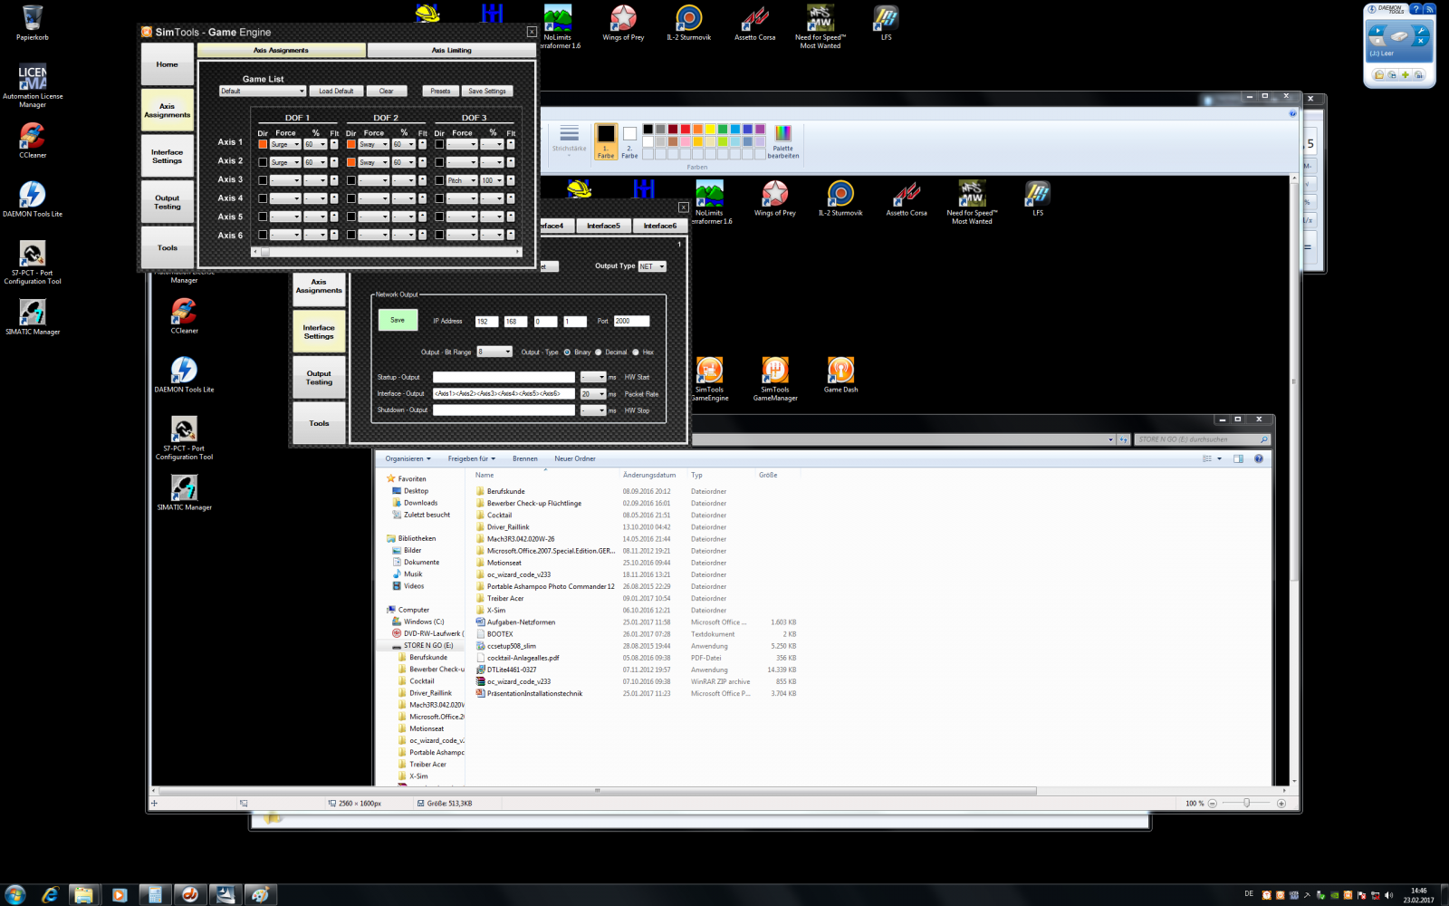
Task: Click the SimTools GameEngine icon shown in the Paint canvas
Action: 709,379
